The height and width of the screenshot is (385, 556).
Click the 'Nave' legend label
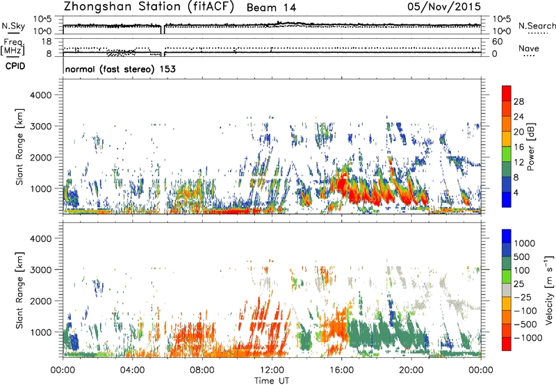(x=529, y=48)
